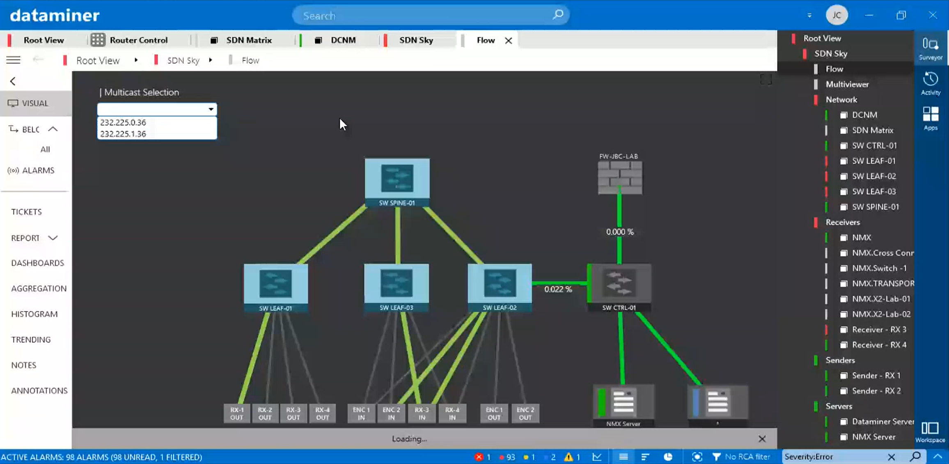Open the VISUAL page
Screen dimensions: 949x464
[36, 103]
